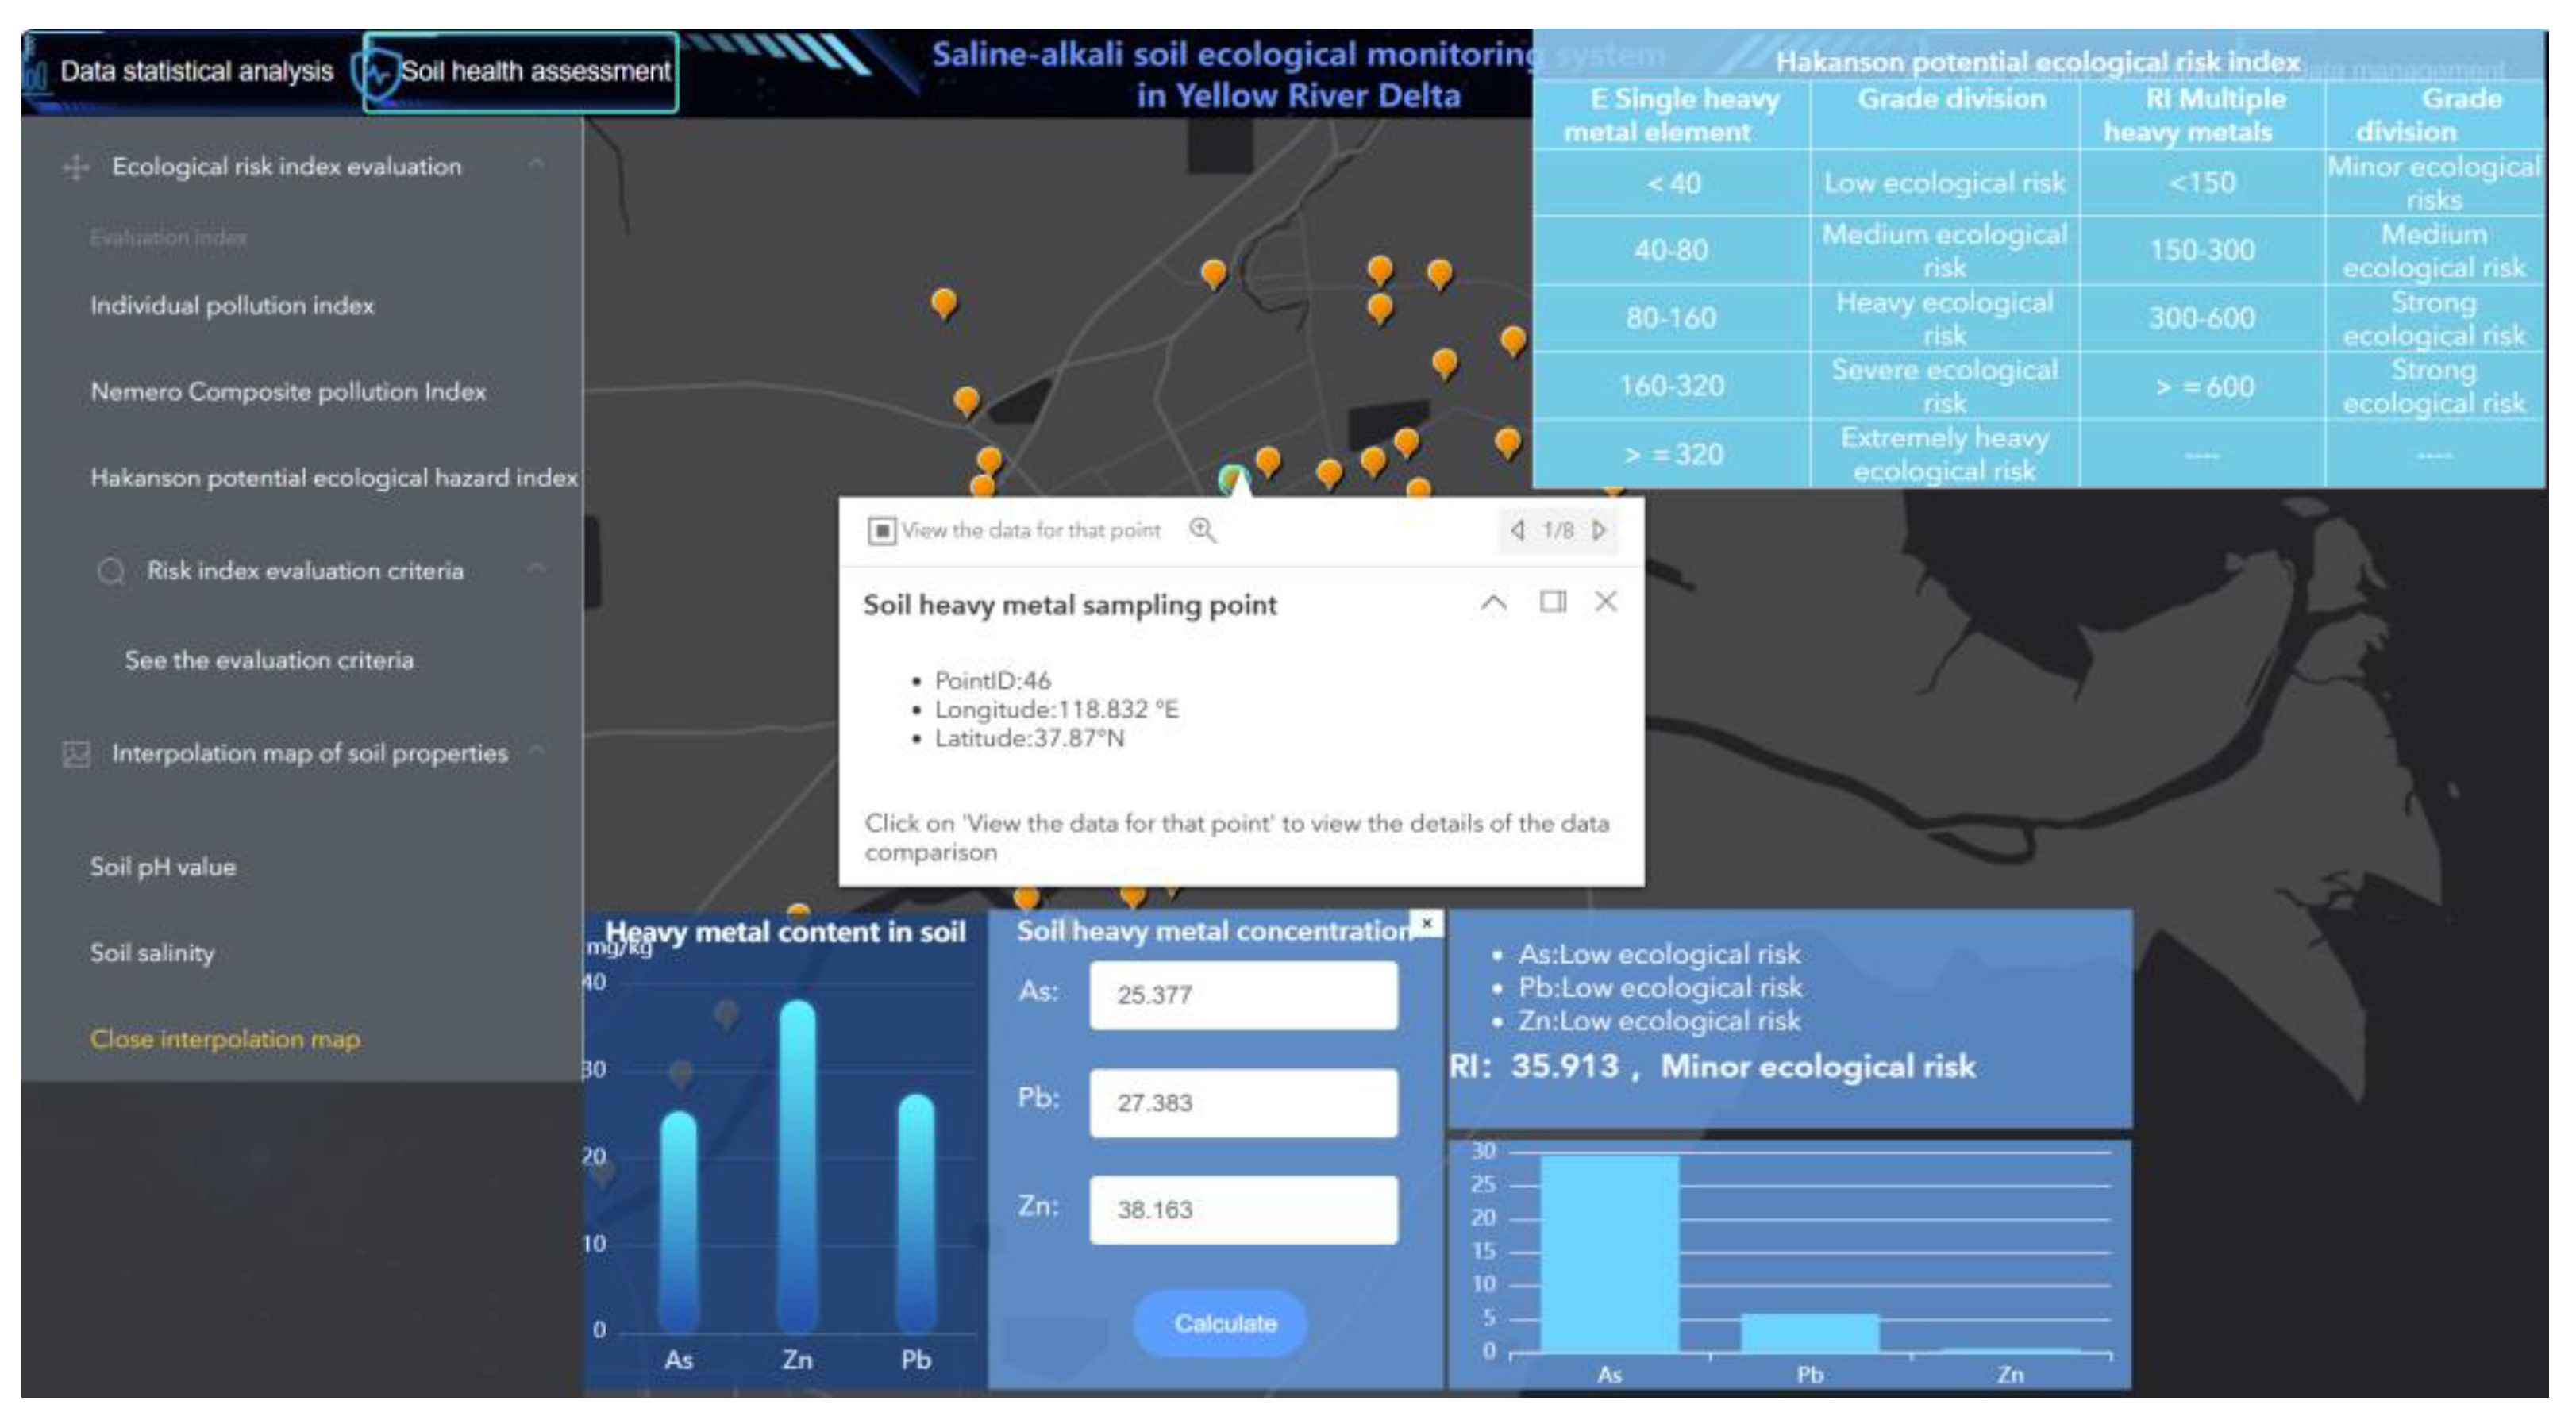Click the Risk index criteria search icon

110,572
